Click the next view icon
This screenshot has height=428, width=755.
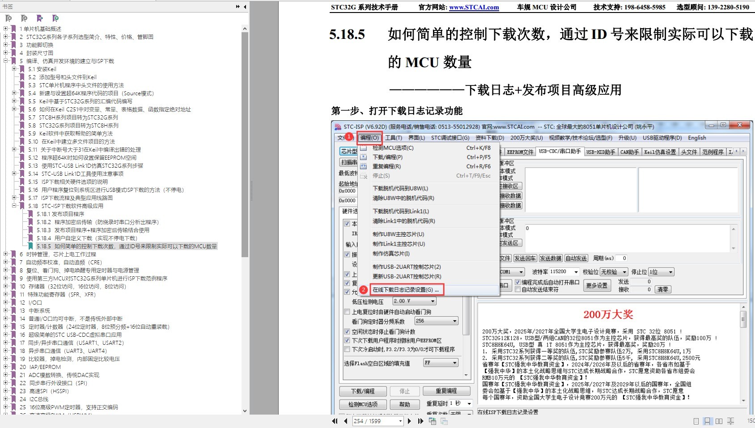pos(444,421)
